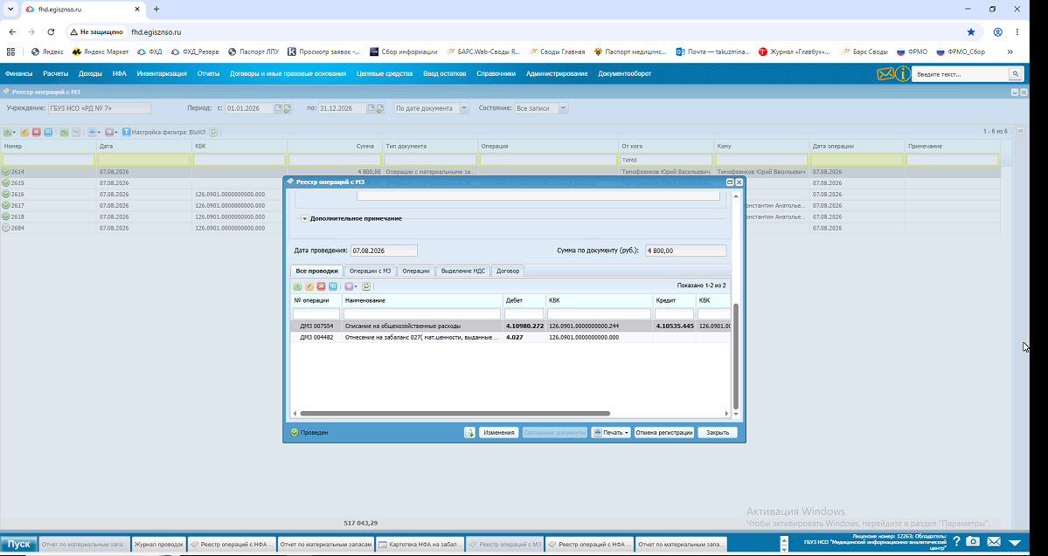Viewport: 1048px width, 556px height.
Task: Open the Справочники menu
Action: 496,73
